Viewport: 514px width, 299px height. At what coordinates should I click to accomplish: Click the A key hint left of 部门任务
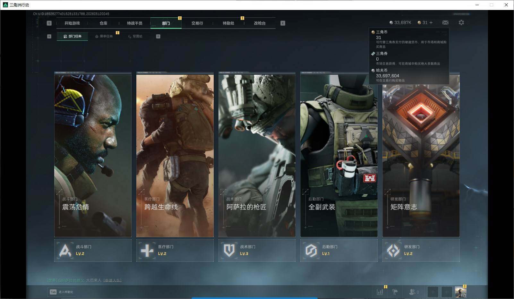(x=49, y=36)
